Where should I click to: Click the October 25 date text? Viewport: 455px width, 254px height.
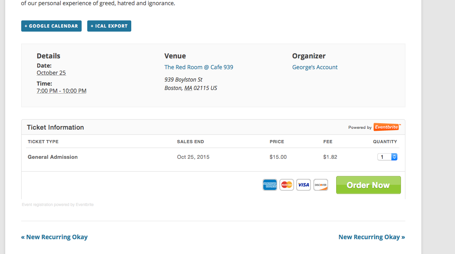[51, 73]
